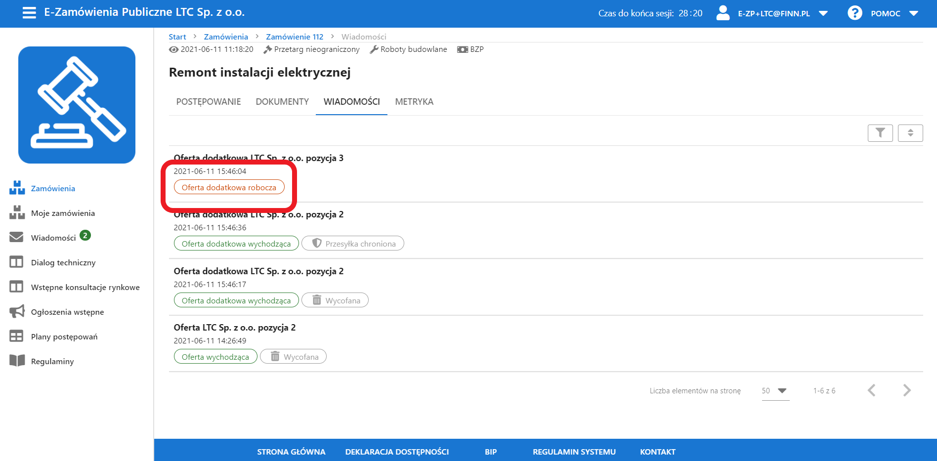937x461 pixels.
Task: Click the gavel logo image
Action: click(x=77, y=105)
